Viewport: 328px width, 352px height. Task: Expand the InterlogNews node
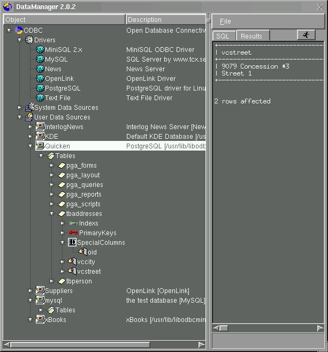pos(30,126)
